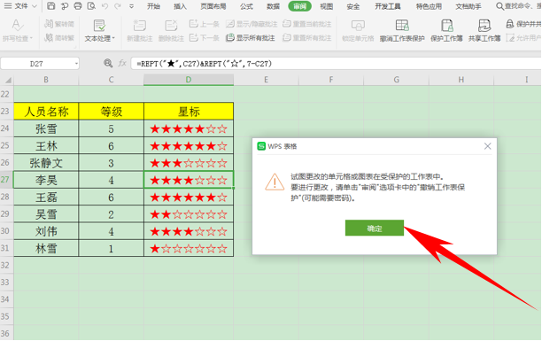Close the WPS 表格 warning dialog
Image resolution: width=542 pixels, height=341 pixels.
(x=487, y=146)
